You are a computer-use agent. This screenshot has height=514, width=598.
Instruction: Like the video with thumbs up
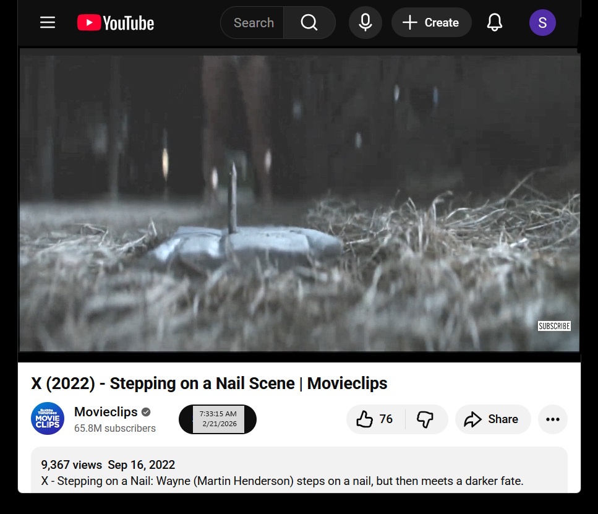(x=375, y=419)
